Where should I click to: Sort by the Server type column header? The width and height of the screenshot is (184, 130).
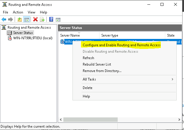pyautogui.click(x=132, y=35)
